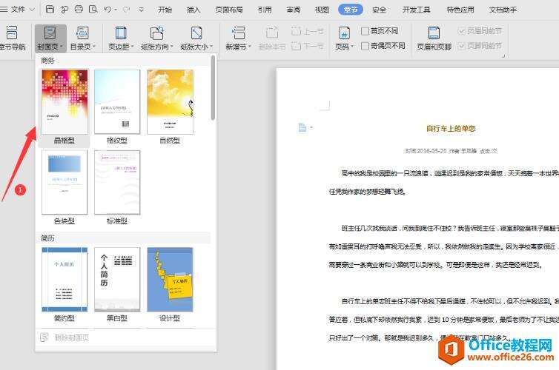
Task: Select the 晶格型 cover template thumbnail
Action: coord(64,102)
